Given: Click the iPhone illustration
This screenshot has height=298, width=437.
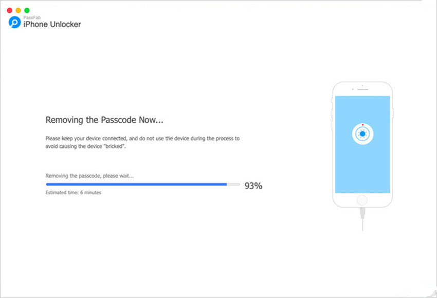Looking at the screenshot, I should point(362,144).
